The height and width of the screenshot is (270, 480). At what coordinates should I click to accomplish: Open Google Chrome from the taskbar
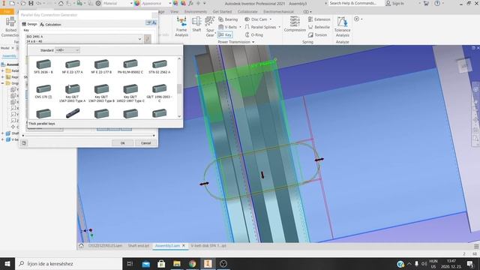click(192, 263)
